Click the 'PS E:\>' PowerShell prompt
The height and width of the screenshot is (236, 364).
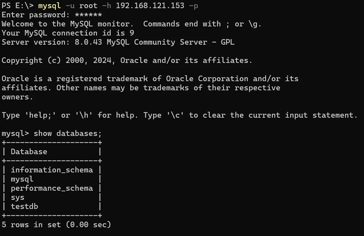click(x=17, y=6)
